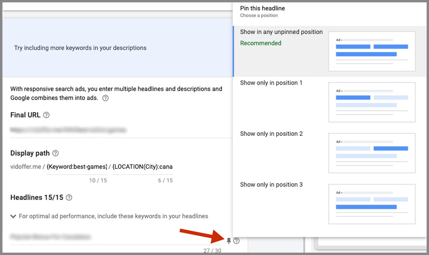The height and width of the screenshot is (255, 429).
Task: Click the unpinned position ad preview thumbnail
Action: tap(372, 51)
